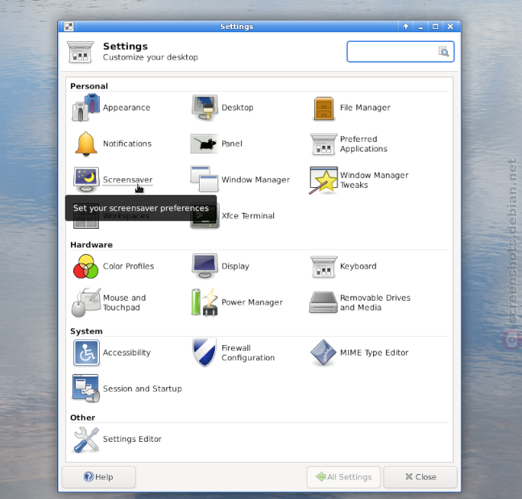Open Firewall Configuration shield icon
This screenshot has width=522, height=499.
click(x=205, y=352)
